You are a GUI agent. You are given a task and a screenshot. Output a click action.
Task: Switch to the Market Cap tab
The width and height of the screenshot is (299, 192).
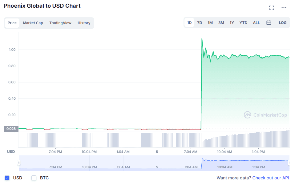point(33,23)
